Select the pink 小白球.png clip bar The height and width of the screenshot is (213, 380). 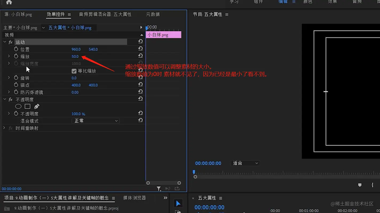164,35
